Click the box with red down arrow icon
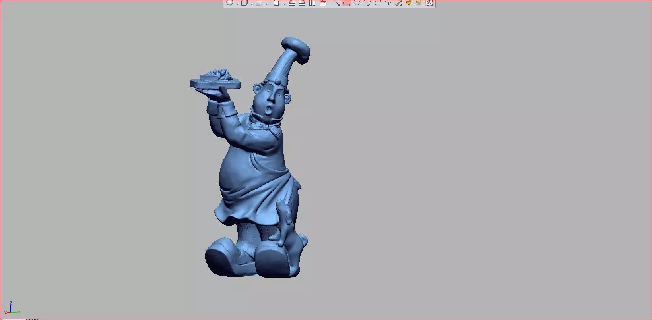The height and width of the screenshot is (320, 652). (x=323, y=3)
